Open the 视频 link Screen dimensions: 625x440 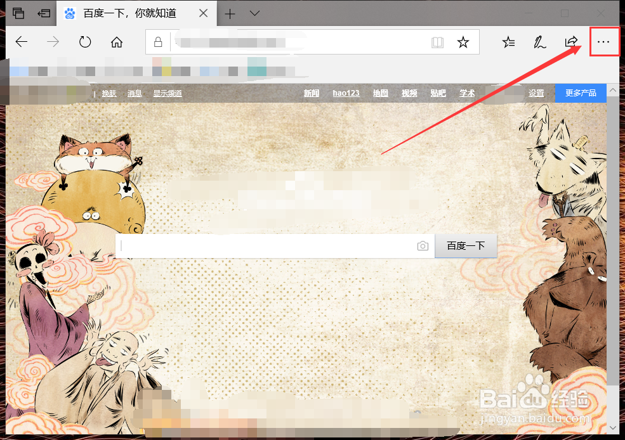point(409,93)
